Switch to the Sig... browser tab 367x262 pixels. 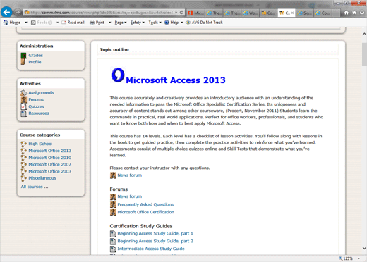(305, 13)
